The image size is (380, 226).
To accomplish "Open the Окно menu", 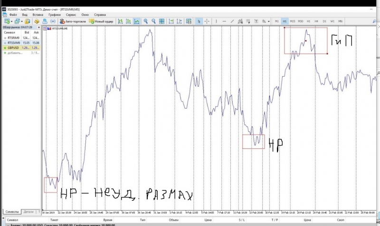I will click(x=85, y=15).
